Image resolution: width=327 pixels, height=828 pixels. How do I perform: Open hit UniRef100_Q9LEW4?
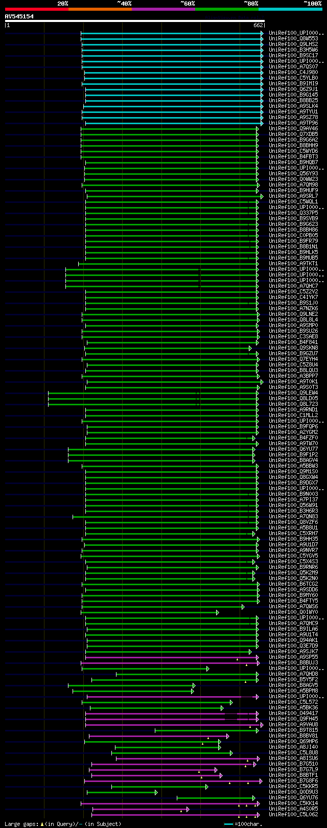(x=293, y=393)
